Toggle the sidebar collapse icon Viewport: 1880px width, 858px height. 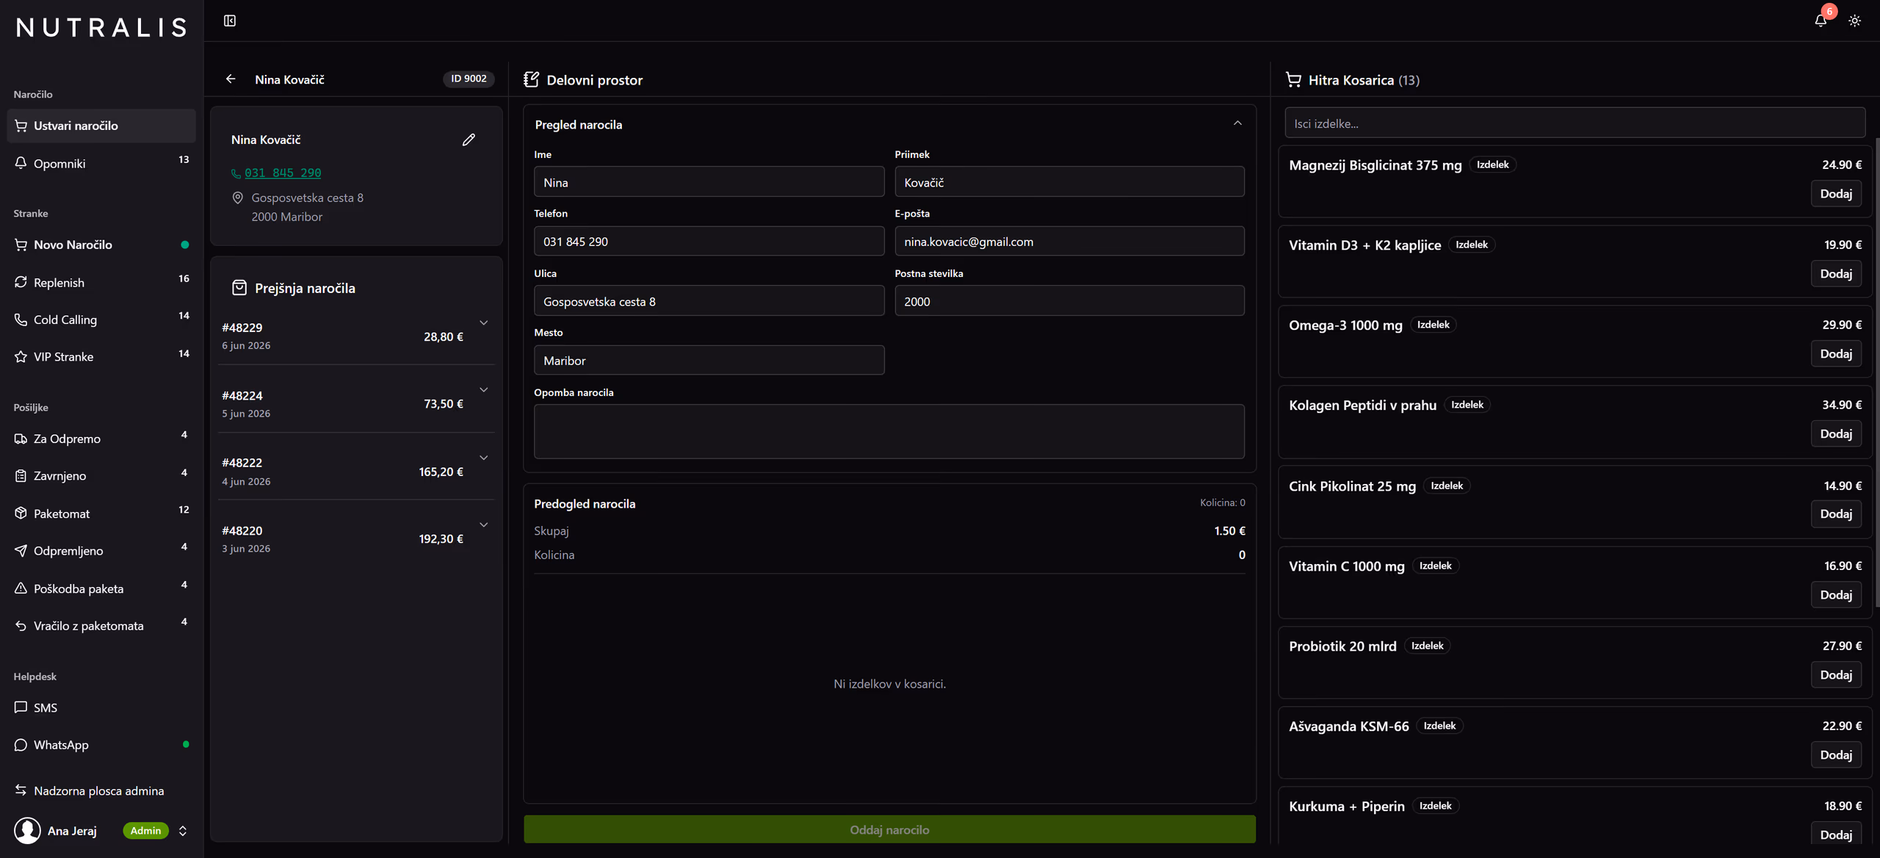[230, 21]
